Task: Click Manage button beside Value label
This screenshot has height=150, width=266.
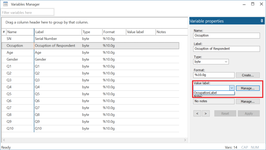Action: point(248,88)
